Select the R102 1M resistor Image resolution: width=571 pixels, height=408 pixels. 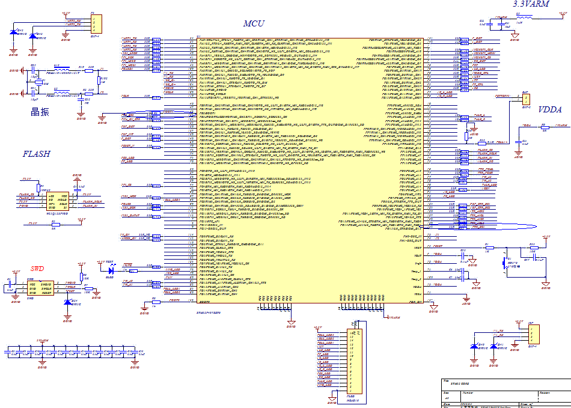pyautogui.click(x=99, y=81)
